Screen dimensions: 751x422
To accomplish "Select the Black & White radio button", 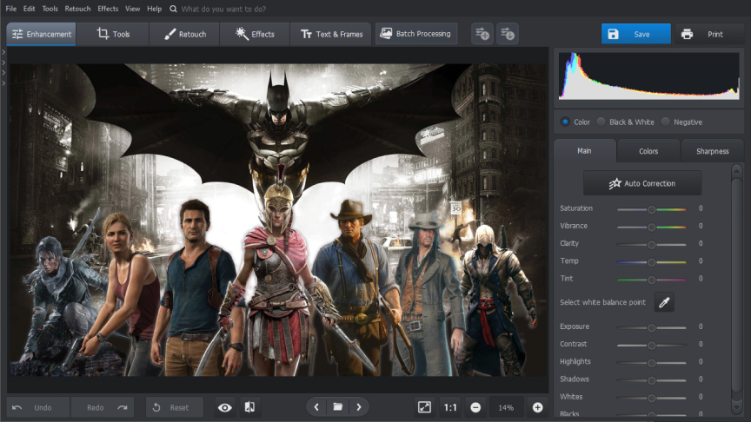I will point(601,122).
